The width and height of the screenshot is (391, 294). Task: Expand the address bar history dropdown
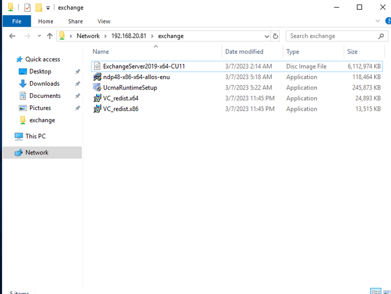click(x=267, y=36)
